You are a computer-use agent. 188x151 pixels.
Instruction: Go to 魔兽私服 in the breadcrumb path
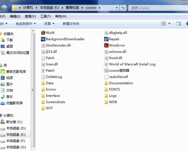[x=72, y=8]
